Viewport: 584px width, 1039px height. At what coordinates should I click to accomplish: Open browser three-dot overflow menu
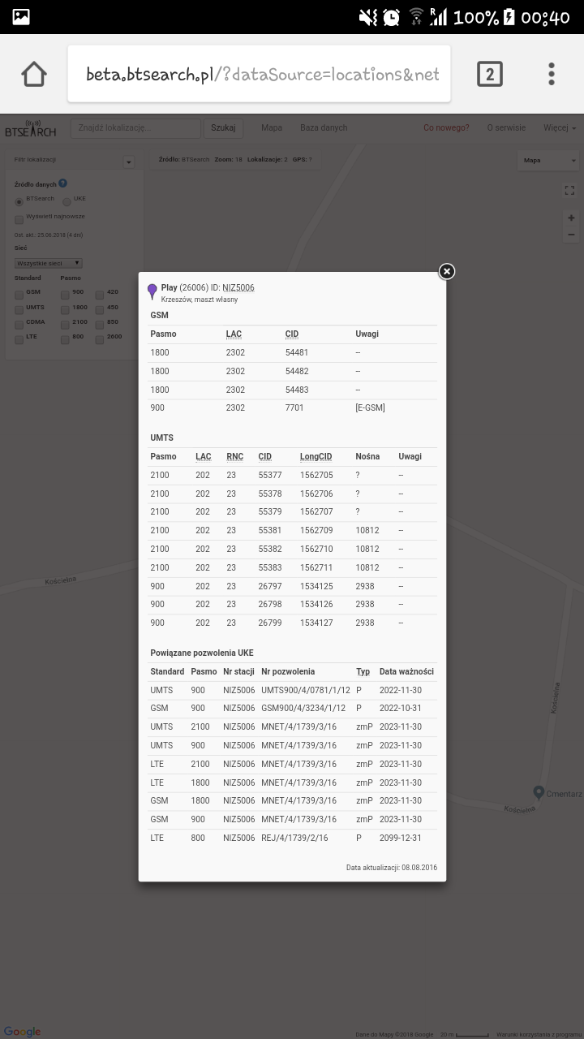click(x=552, y=74)
